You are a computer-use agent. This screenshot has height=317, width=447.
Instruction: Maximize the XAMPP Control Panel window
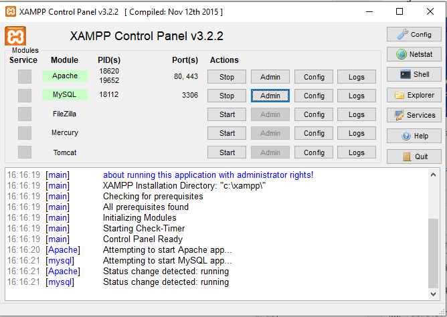(x=399, y=11)
